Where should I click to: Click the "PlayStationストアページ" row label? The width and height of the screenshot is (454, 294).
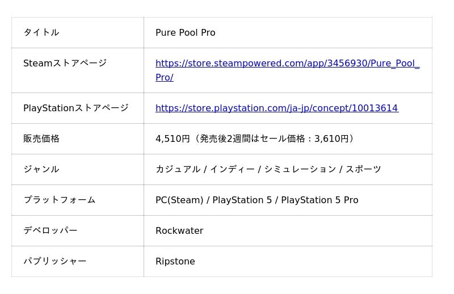tap(75, 108)
